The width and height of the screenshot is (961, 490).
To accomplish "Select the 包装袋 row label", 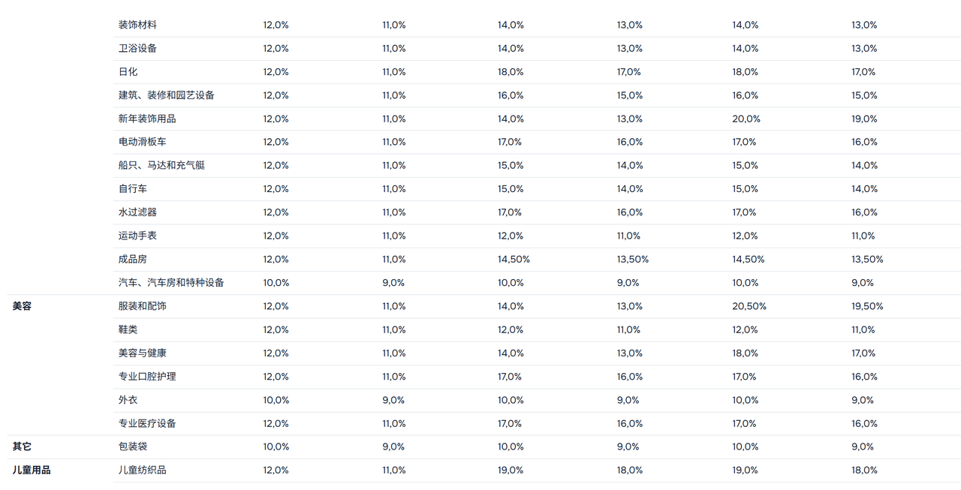I will [132, 446].
